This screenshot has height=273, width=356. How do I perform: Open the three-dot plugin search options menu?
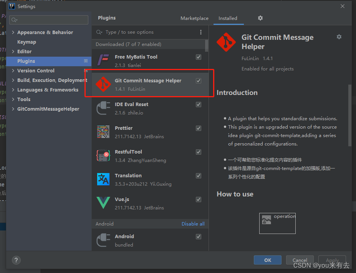click(201, 32)
